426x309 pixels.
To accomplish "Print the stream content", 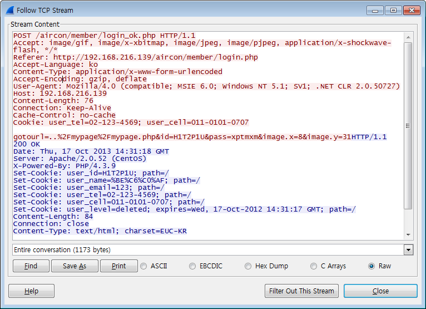I will click(x=118, y=266).
